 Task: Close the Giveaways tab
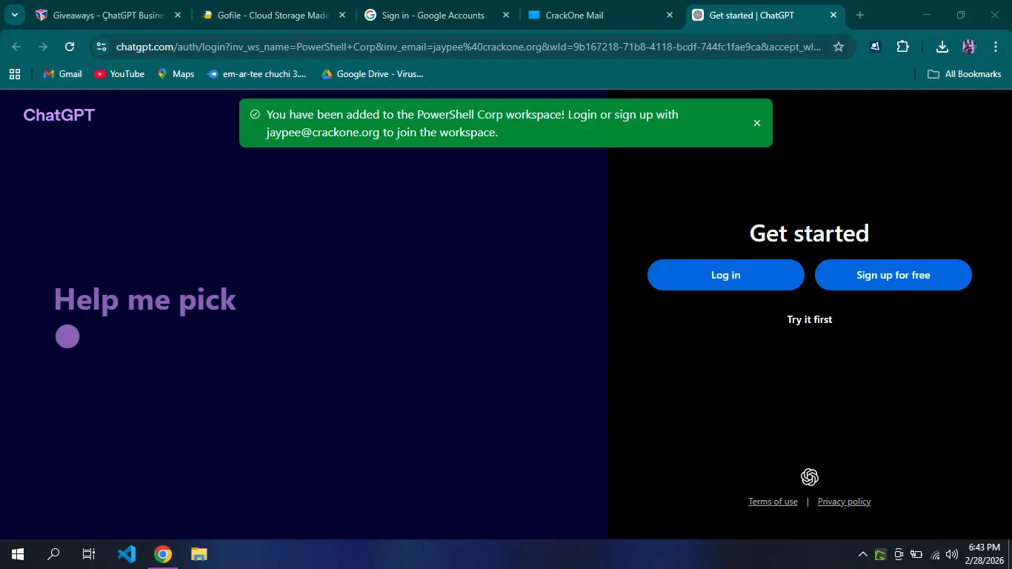click(x=178, y=15)
